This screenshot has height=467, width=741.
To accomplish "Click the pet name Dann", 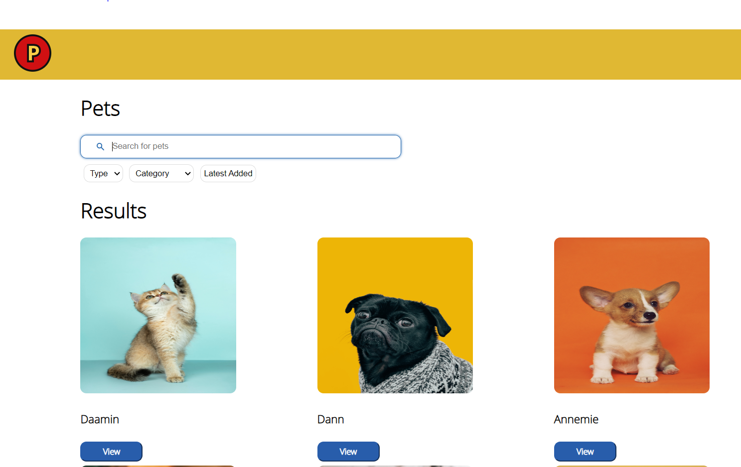I will (330, 419).
